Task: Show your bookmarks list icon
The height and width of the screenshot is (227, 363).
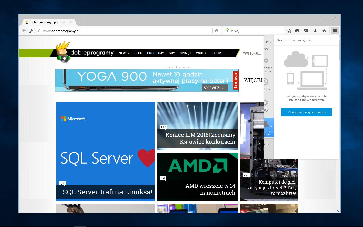Action: pos(297,31)
